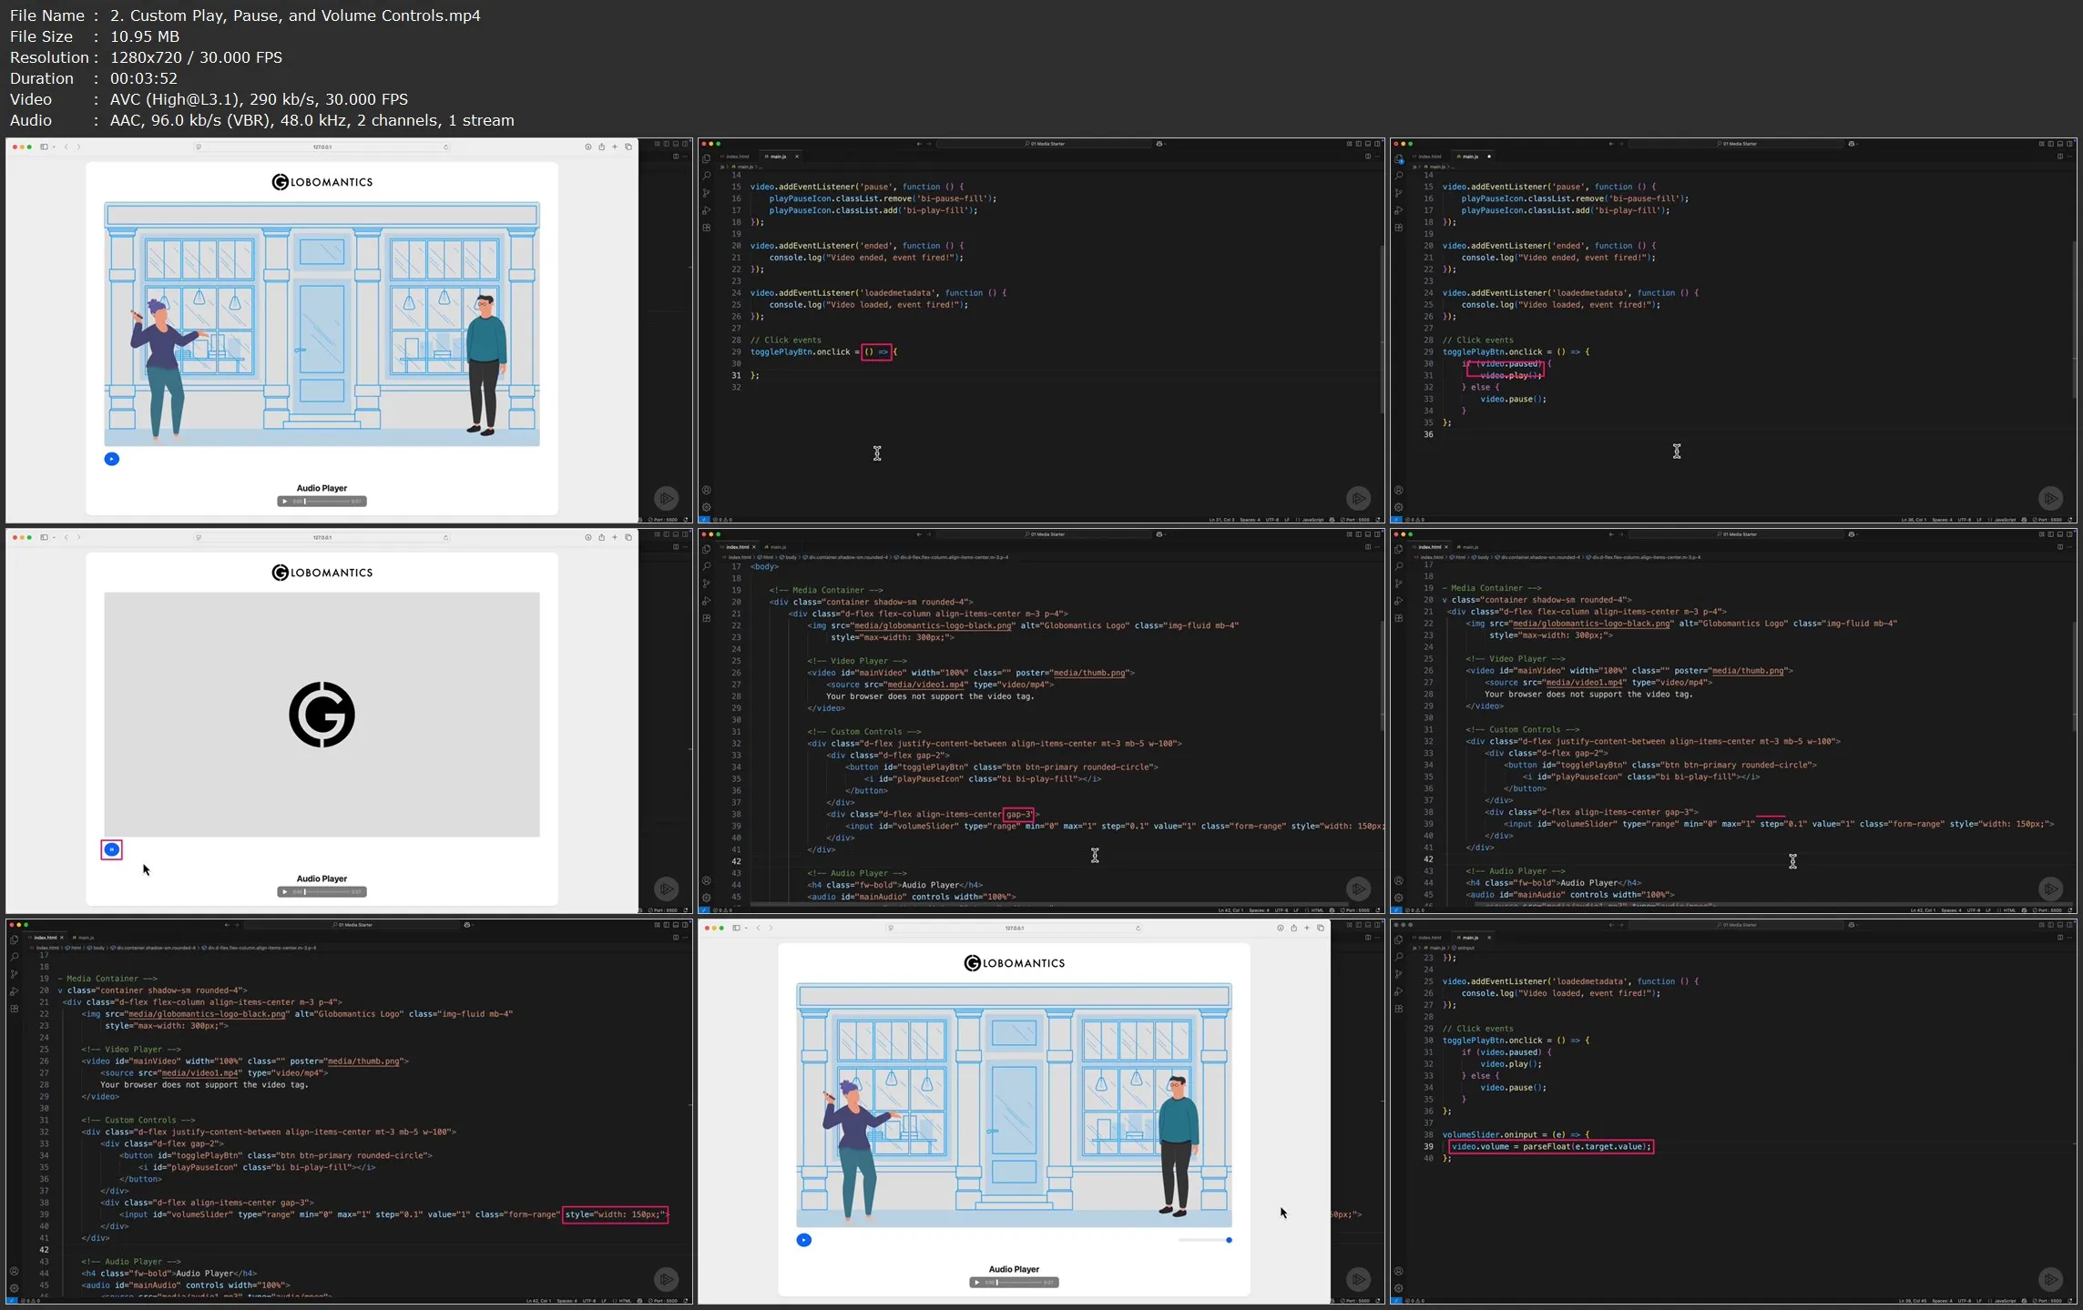Click Safari back arrow in frame without volume slider
Screen dimensions: 2083x1310
click(66, 147)
